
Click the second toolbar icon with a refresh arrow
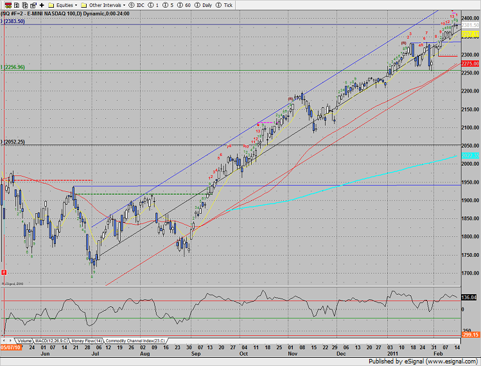point(17,5)
